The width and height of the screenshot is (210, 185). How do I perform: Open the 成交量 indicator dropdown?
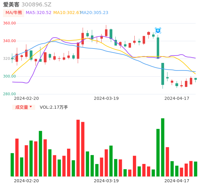point(24,107)
